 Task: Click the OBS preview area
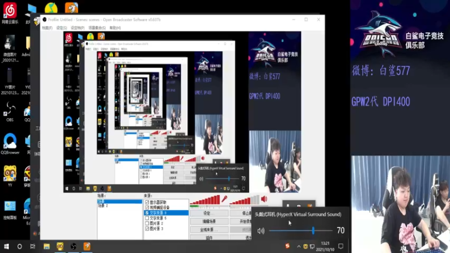point(182,112)
